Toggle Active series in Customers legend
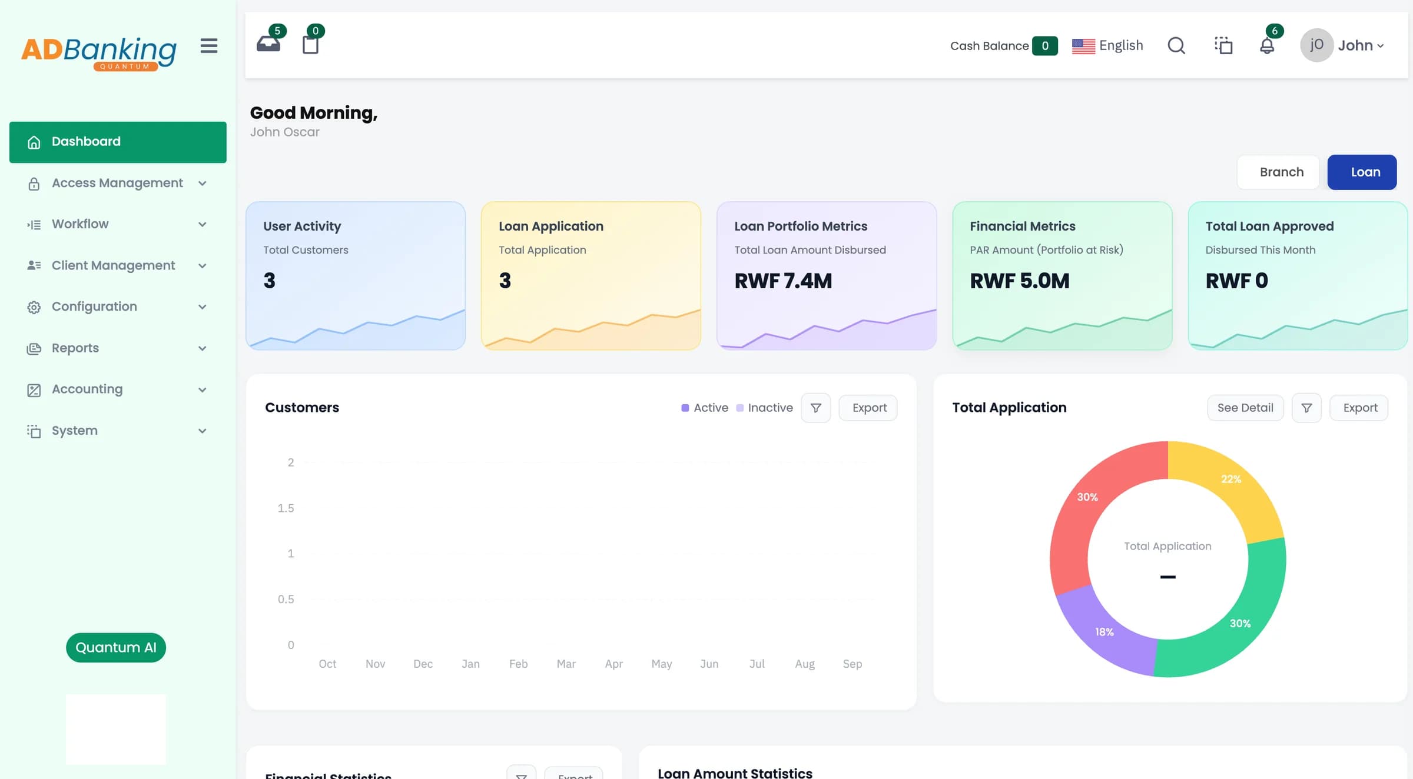 point(705,408)
